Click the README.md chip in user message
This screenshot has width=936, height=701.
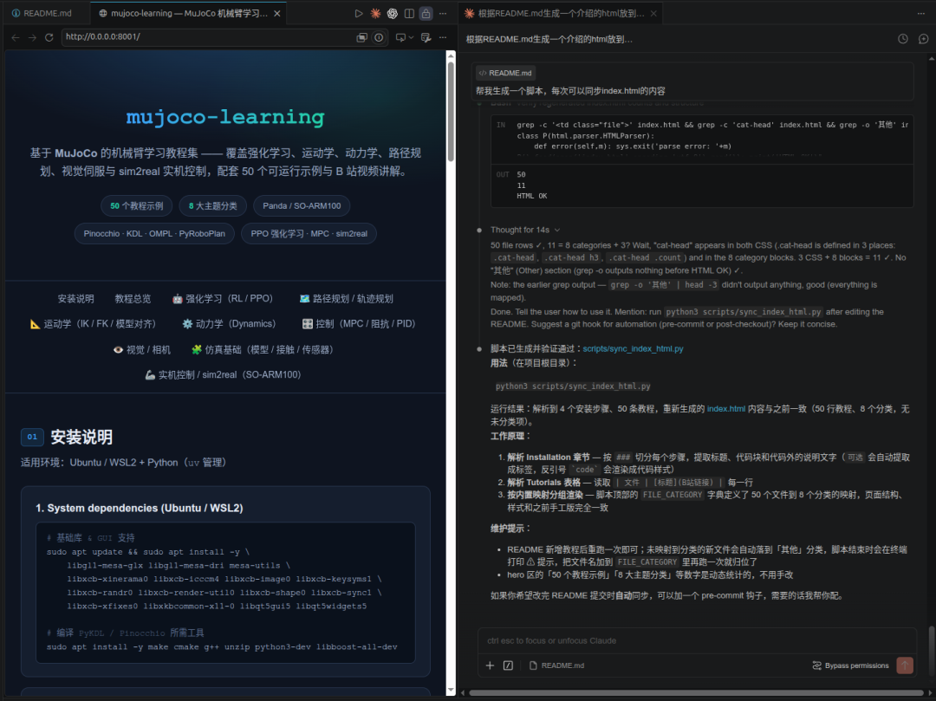[x=505, y=73]
